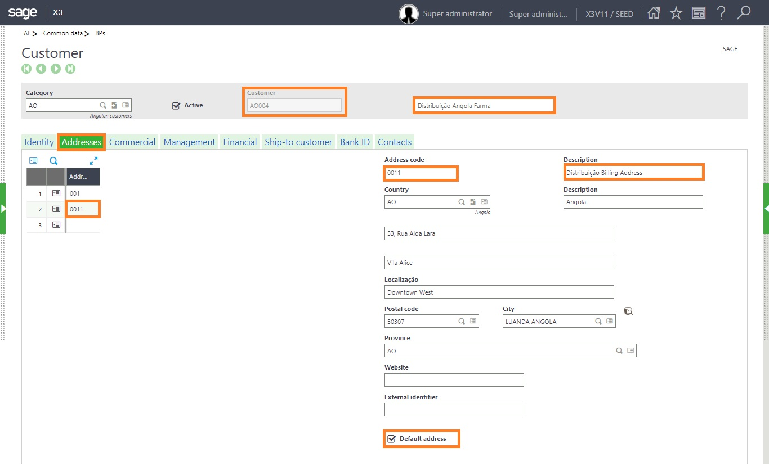Open the home page icon
The image size is (769, 464).
(653, 13)
